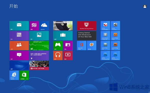150x93 pixels.
Task: Open the user account avatar menu
Action: pos(145,6)
